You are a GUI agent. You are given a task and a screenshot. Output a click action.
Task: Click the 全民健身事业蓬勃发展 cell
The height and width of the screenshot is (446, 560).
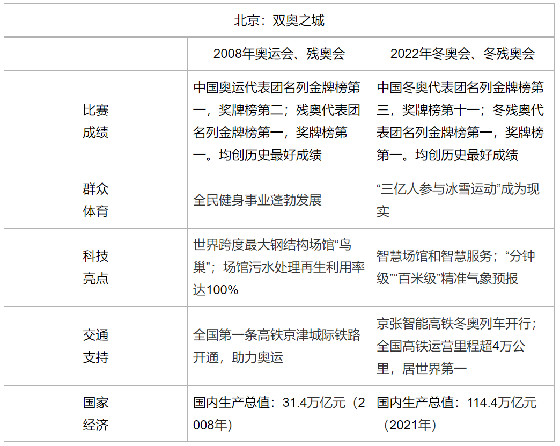click(x=279, y=200)
